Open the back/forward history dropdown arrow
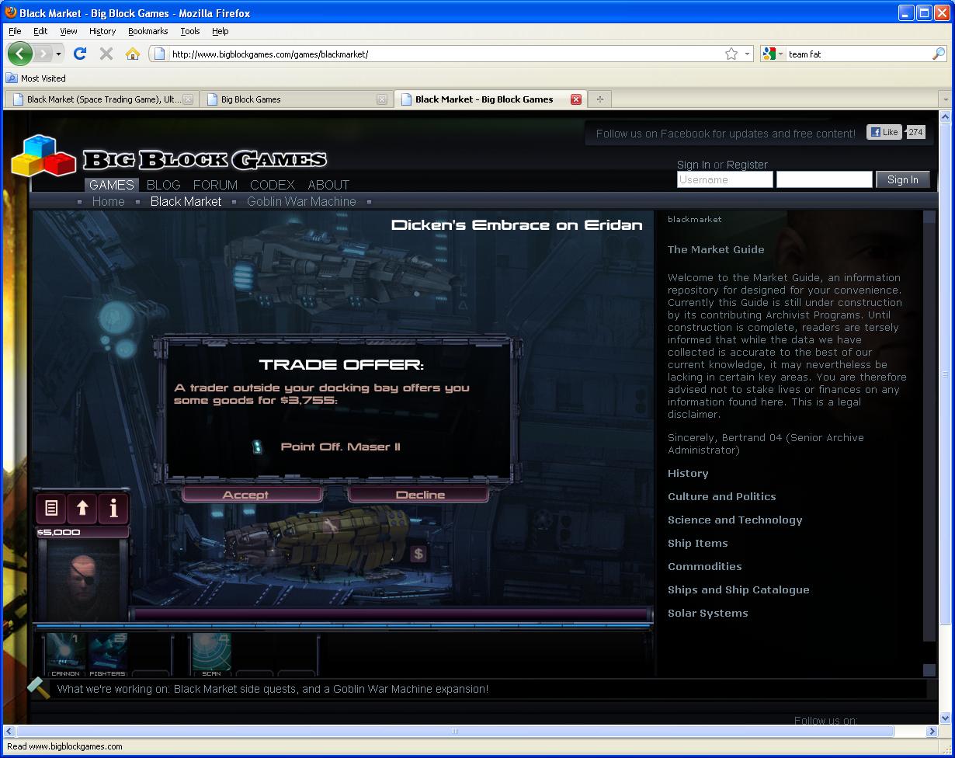955x758 pixels. (59, 54)
